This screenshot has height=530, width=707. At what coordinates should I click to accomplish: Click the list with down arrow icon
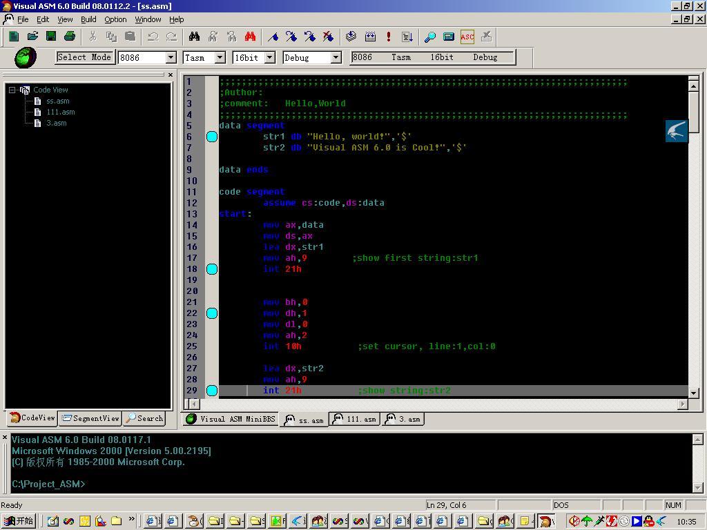tap(407, 37)
